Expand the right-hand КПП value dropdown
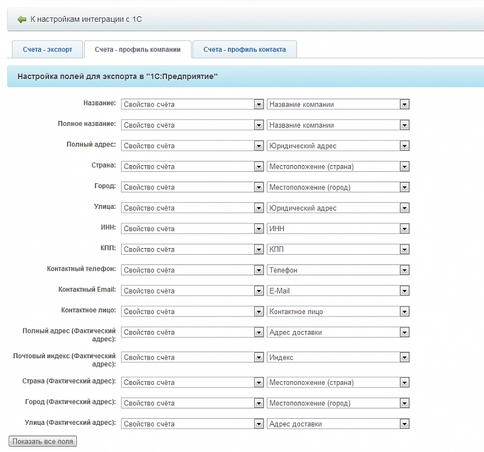This screenshot has width=484, height=452. [338, 249]
